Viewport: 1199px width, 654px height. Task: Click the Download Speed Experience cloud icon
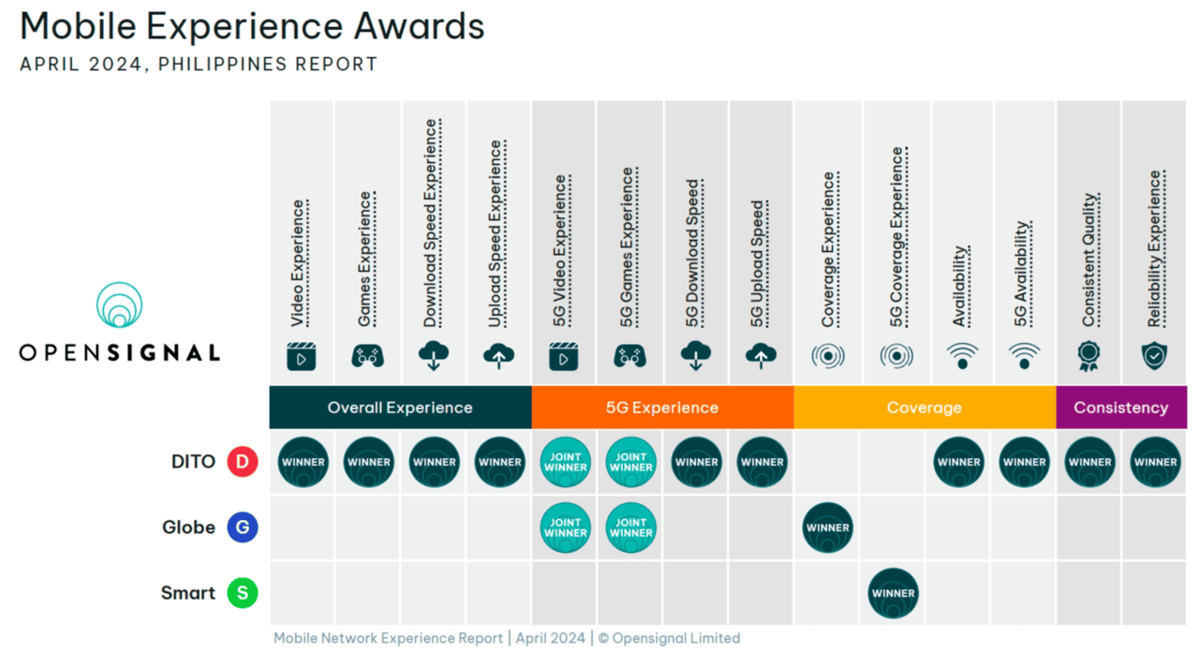point(434,356)
